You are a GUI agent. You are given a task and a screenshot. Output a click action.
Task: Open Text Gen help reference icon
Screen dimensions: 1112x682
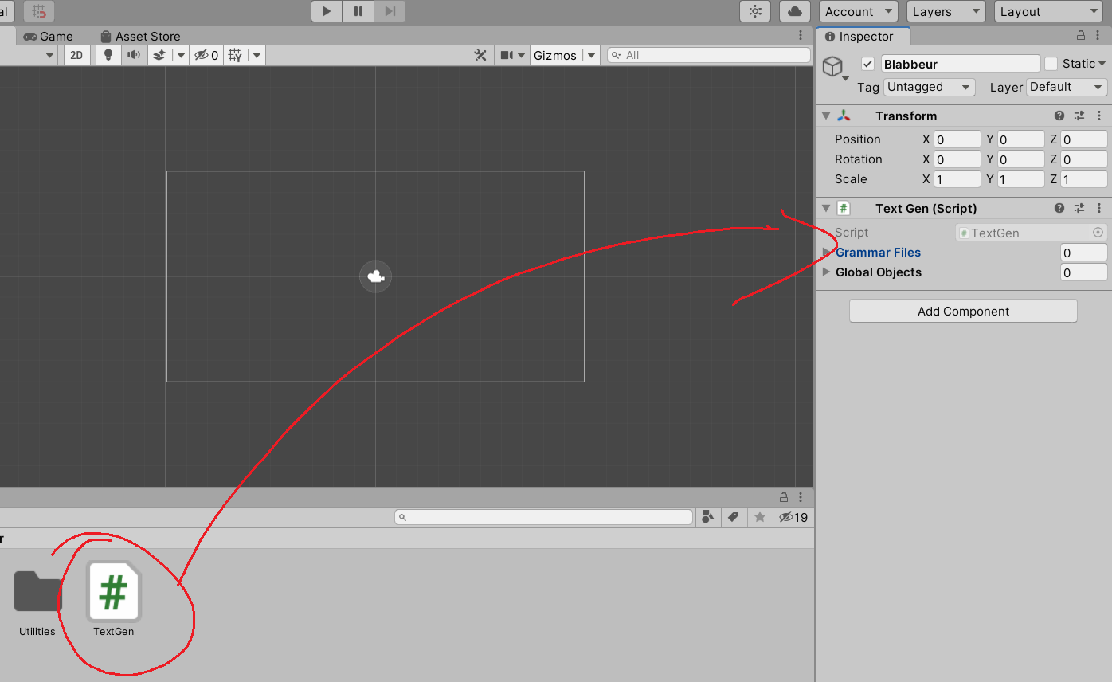1059,209
